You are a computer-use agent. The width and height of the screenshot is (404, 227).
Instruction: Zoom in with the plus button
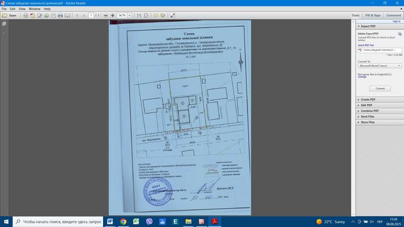(112, 16)
